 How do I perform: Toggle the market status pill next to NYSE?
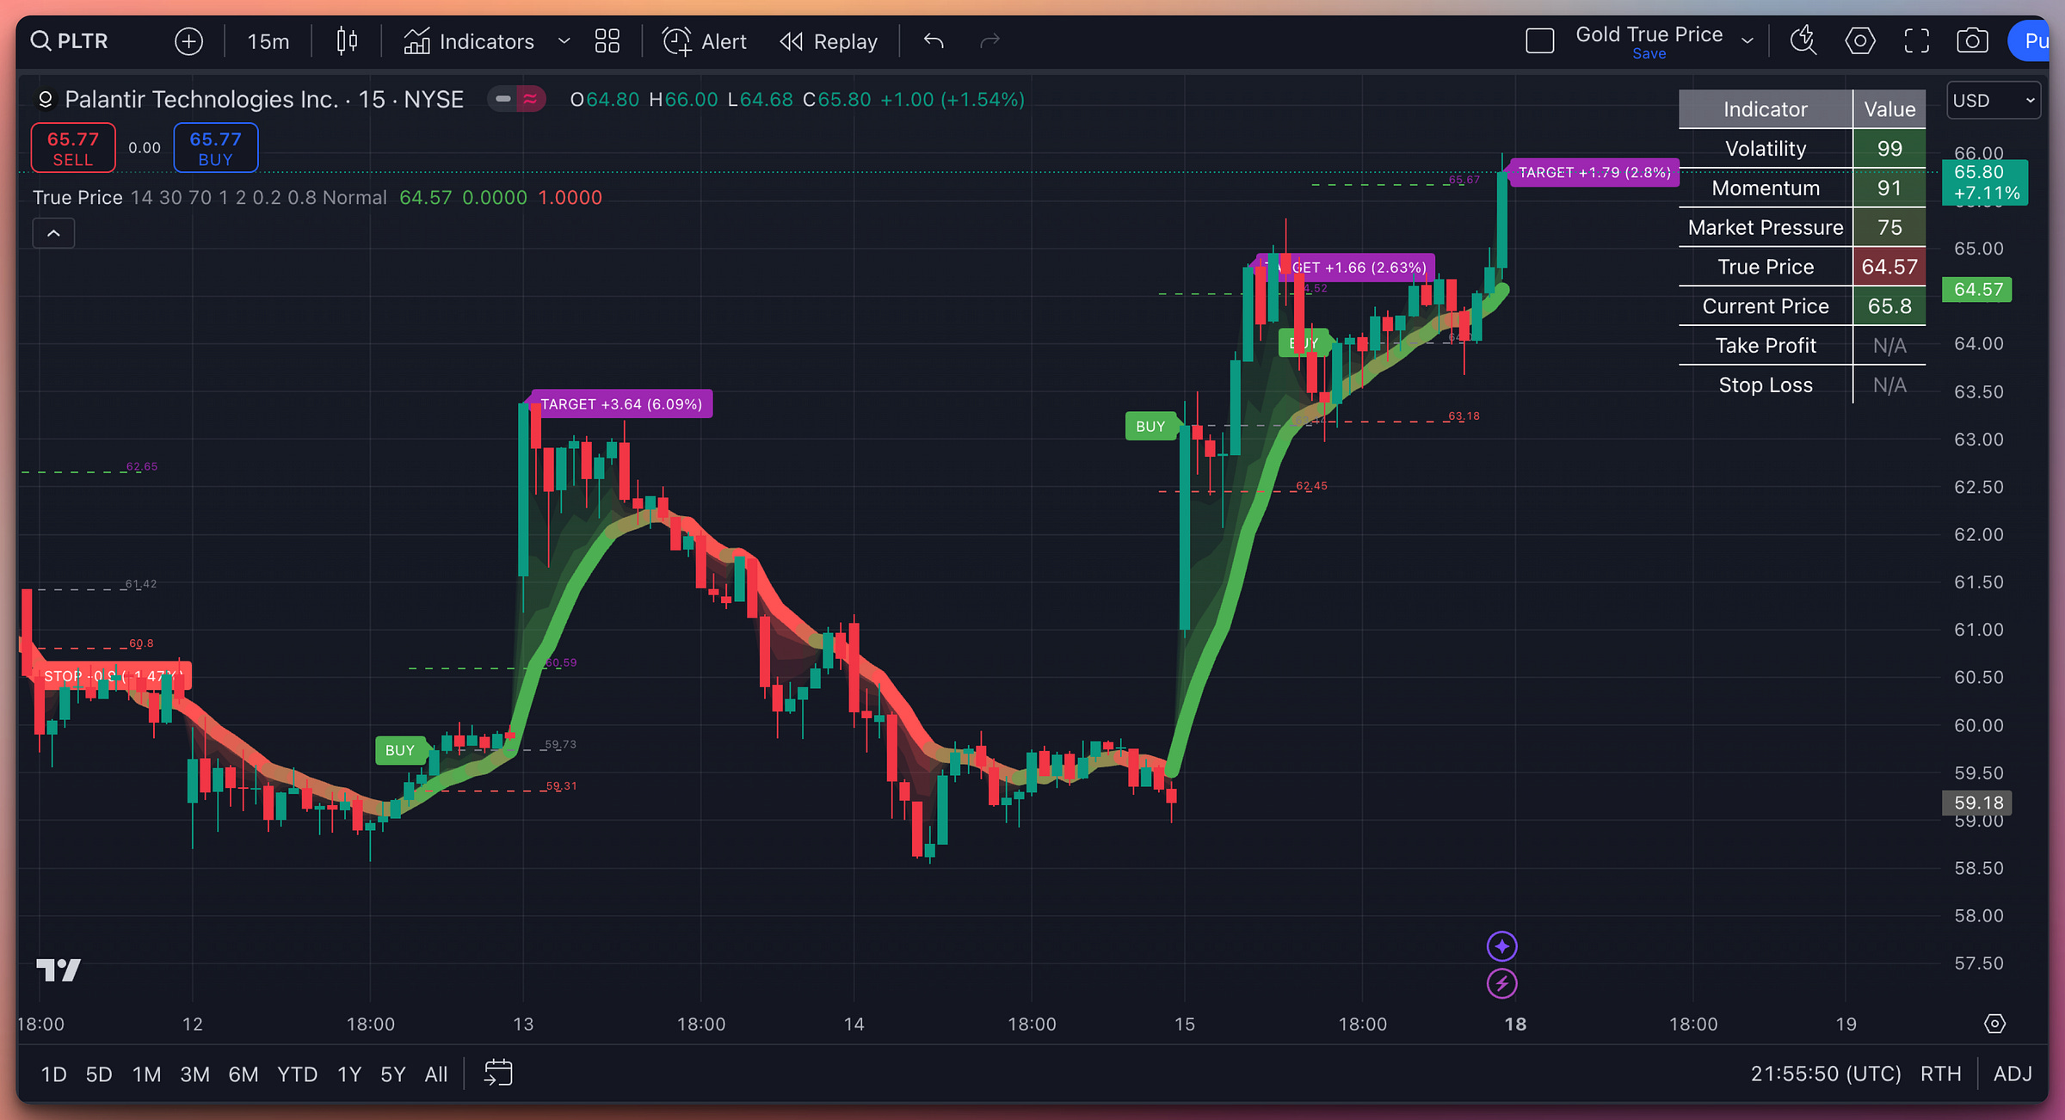516,99
